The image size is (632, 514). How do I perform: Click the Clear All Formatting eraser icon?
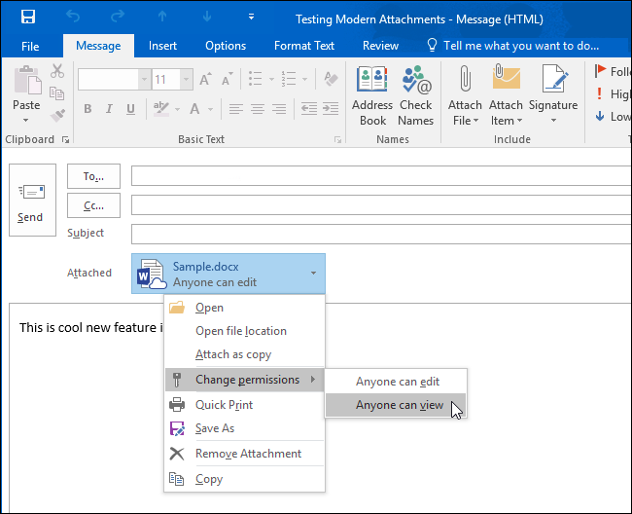pos(331,79)
